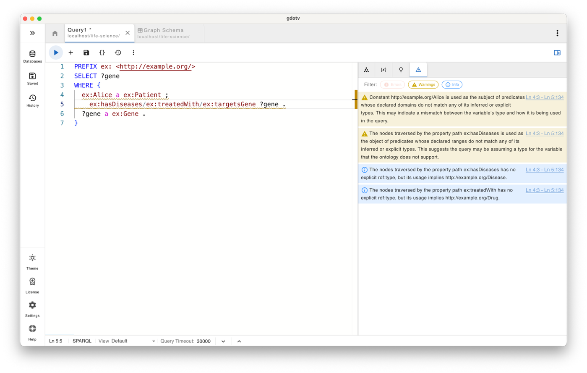
Task: Click the down chevron in the status bar
Action: click(223, 341)
